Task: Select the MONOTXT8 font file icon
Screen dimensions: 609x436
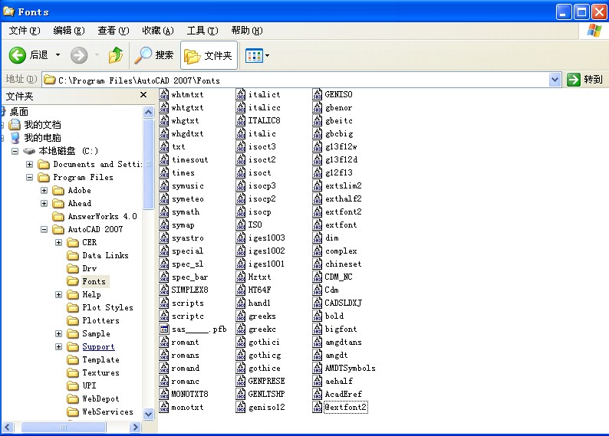Action: pos(164,394)
